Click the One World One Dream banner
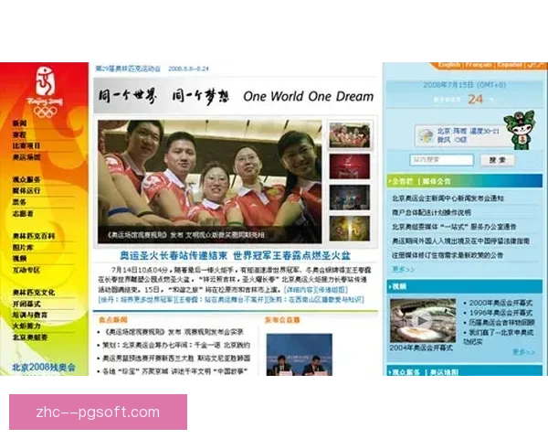The height and width of the screenshot is (439, 548). pyautogui.click(x=236, y=96)
